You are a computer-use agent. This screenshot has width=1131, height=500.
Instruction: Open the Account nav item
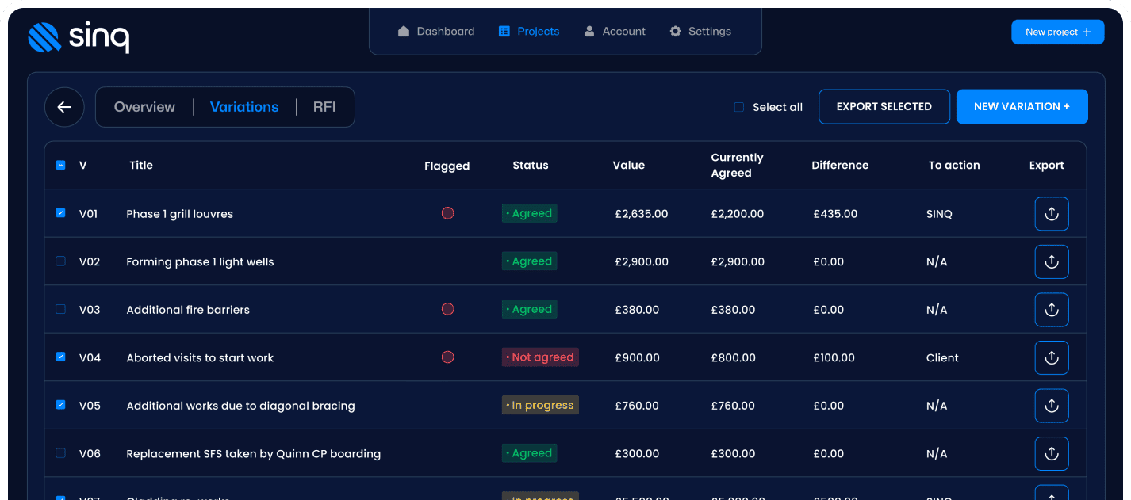coord(615,32)
